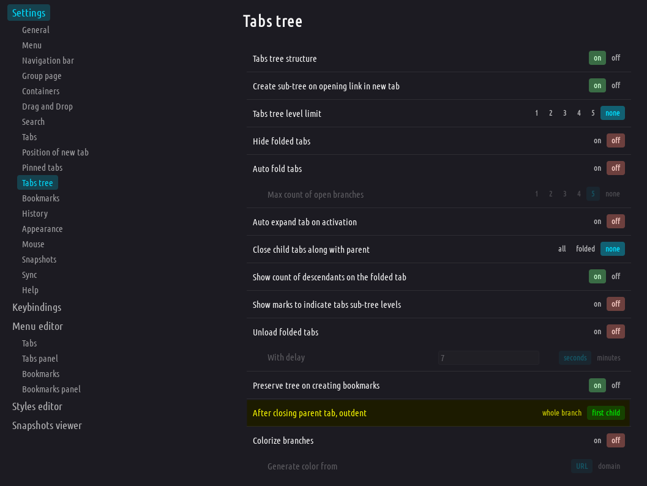The width and height of the screenshot is (647, 486).
Task: Select 'off' for Hide folded tabs
Action: click(x=616, y=141)
